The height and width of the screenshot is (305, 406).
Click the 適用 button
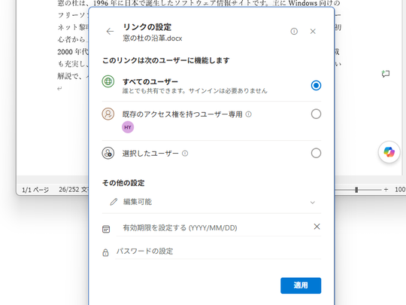301,285
